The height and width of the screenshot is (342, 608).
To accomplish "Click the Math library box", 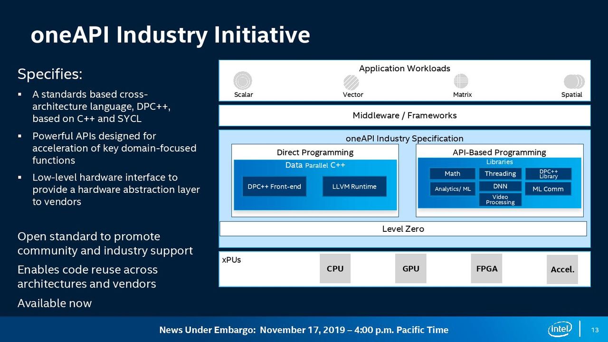I will point(452,174).
